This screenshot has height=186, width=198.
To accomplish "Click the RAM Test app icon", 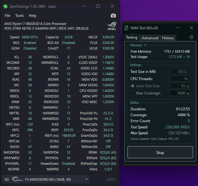I will point(126,28).
